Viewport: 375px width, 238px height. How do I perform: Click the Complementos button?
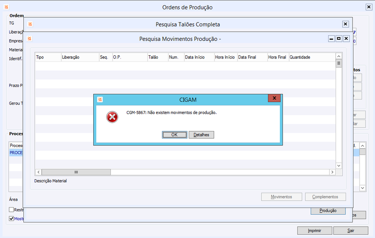click(x=325, y=197)
